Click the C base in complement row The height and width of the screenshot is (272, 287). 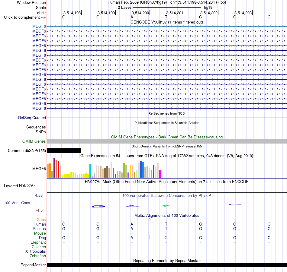tap(269, 17)
